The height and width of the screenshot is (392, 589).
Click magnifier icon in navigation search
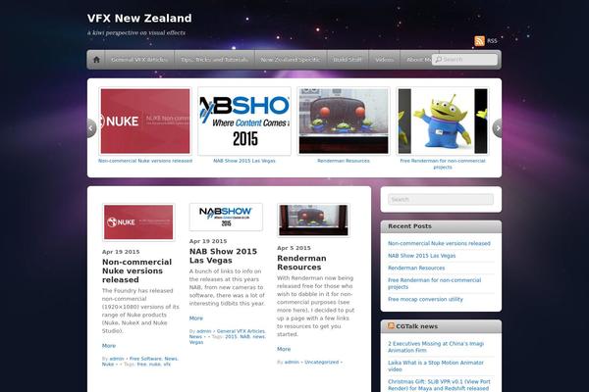click(x=438, y=60)
